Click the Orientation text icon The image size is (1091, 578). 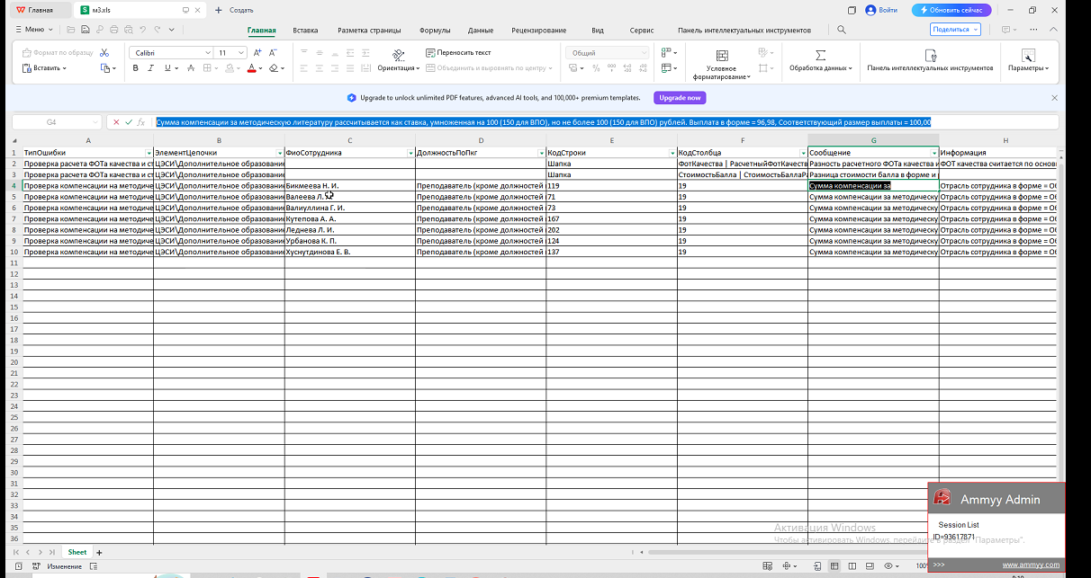click(398, 55)
